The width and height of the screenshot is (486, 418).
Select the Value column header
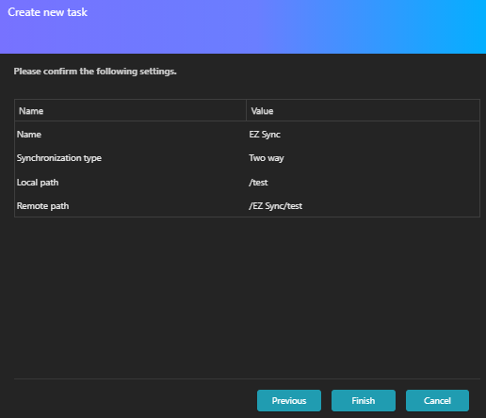(x=262, y=111)
